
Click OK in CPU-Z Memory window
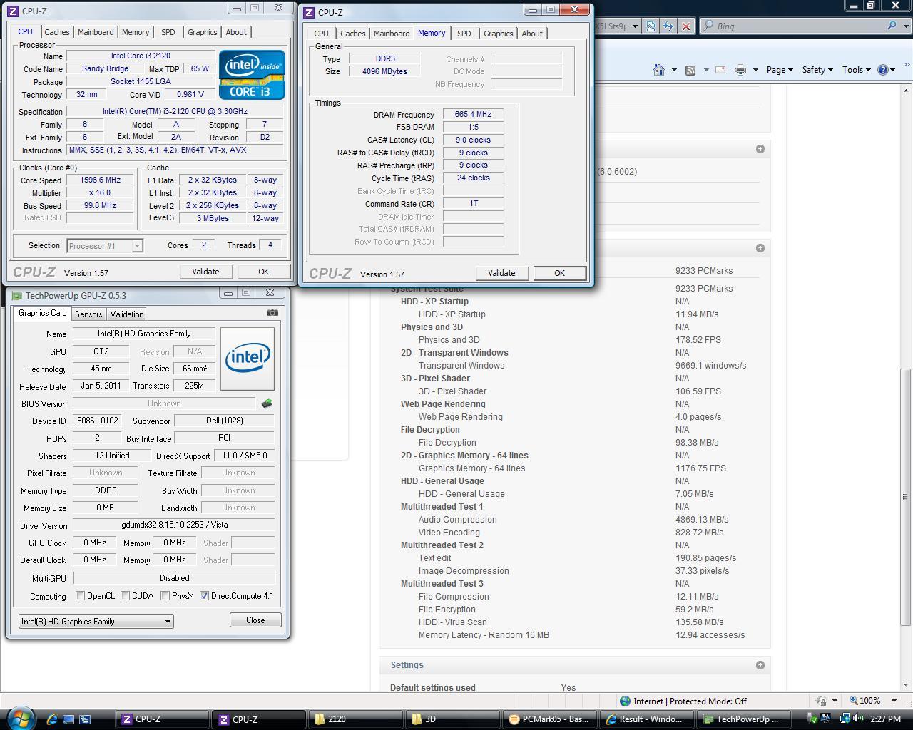pyautogui.click(x=559, y=273)
